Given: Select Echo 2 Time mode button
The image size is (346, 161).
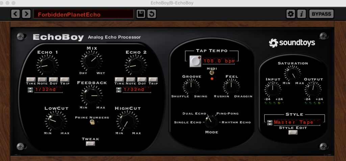Looking at the screenshot, I should 119,79.
